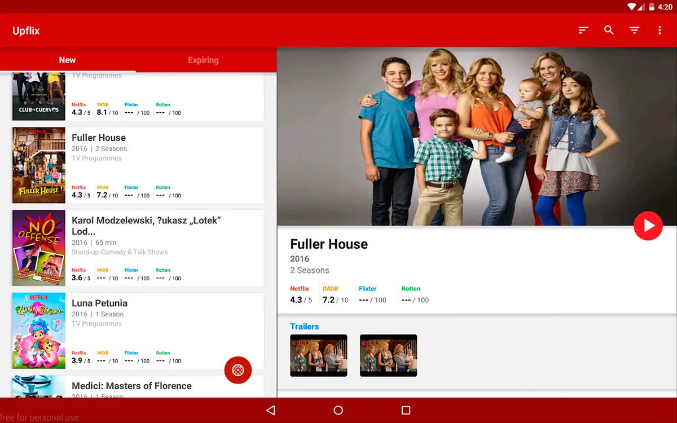The width and height of the screenshot is (677, 423).
Task: Open Fuller House title in the list
Action: (x=99, y=138)
